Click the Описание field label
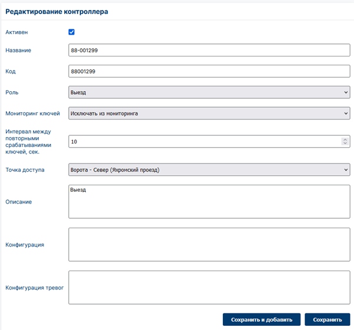The height and width of the screenshot is (330, 354). 18,202
